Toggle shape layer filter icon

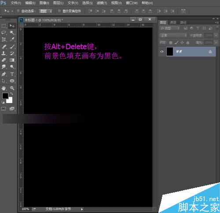coord(204,28)
